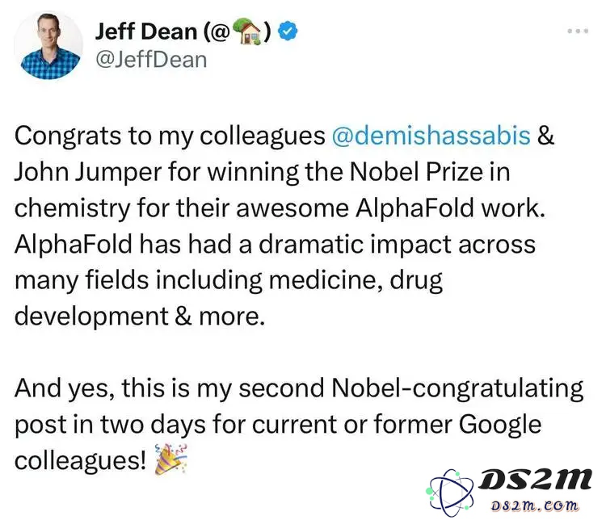Click the party popper emoji
Screen dimensions: 606x520
170,459
